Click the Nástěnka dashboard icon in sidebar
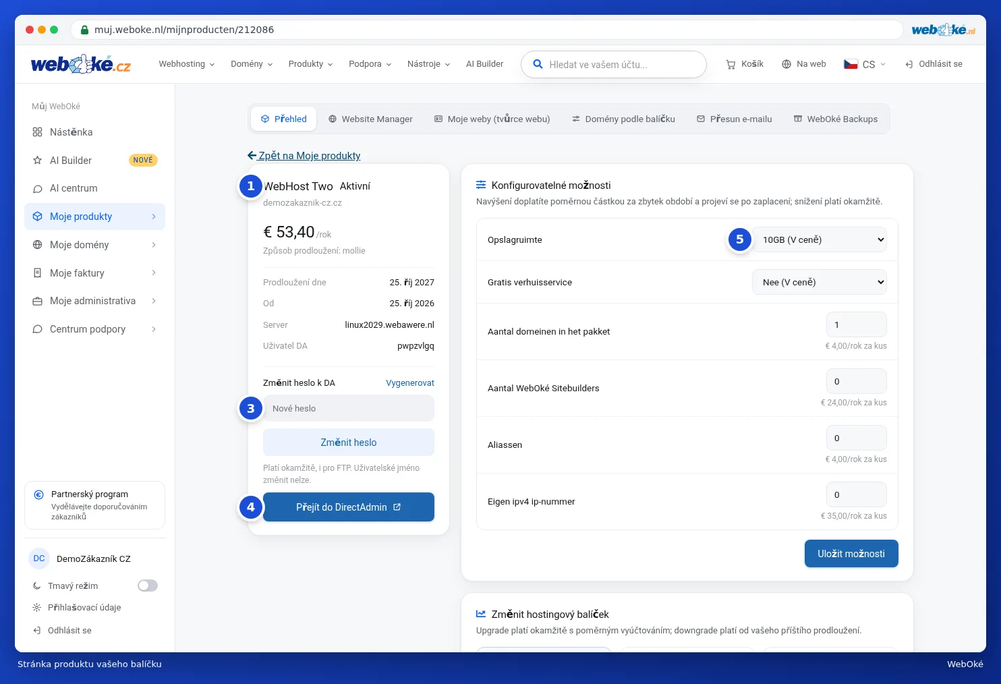The height and width of the screenshot is (684, 1001). (x=38, y=132)
